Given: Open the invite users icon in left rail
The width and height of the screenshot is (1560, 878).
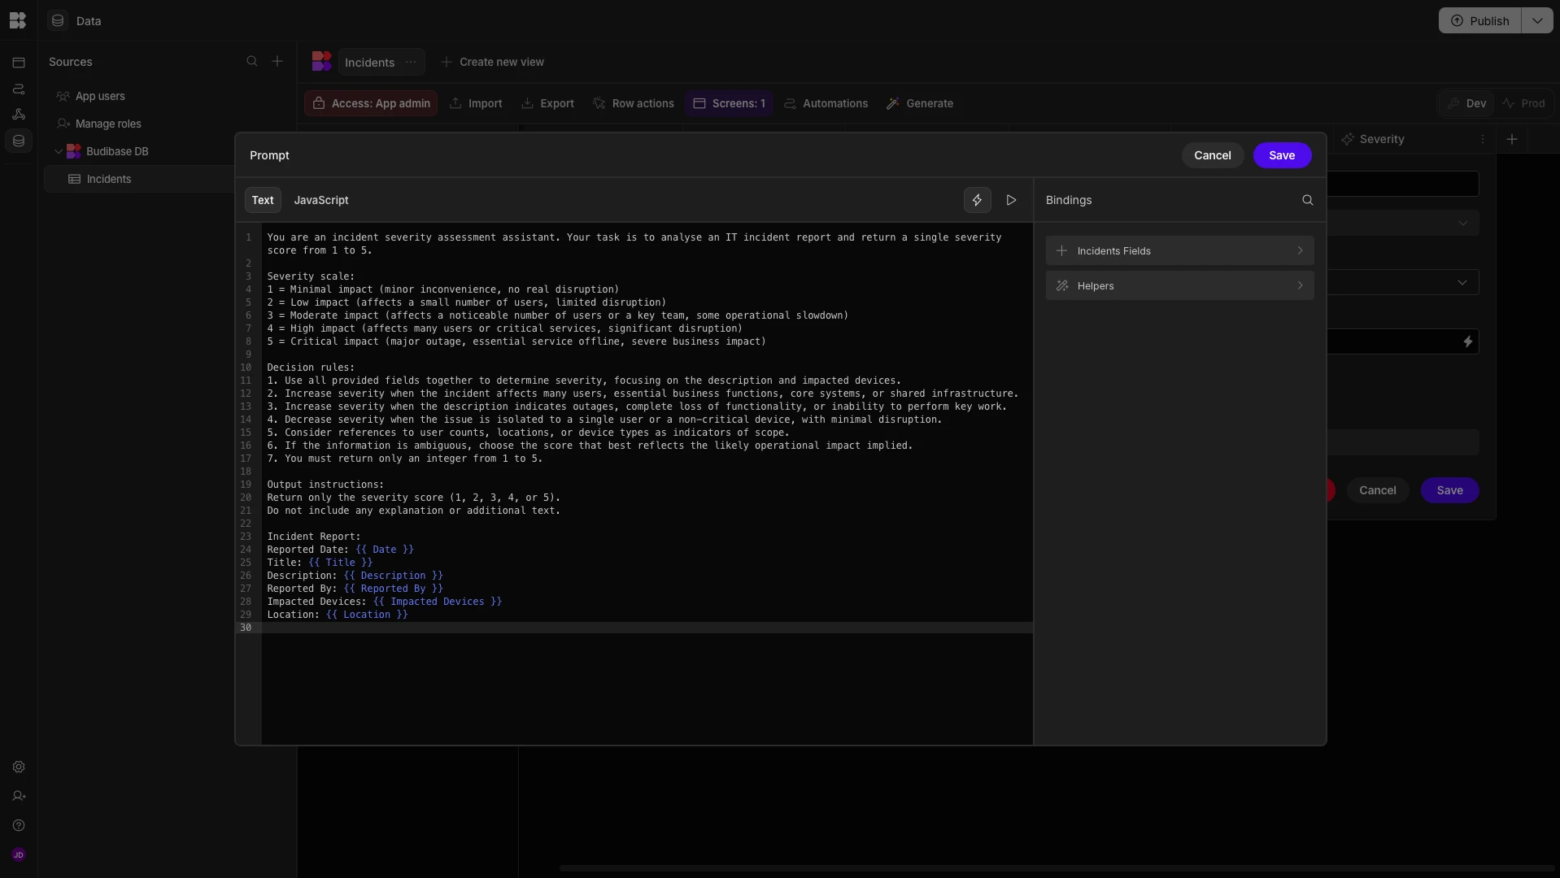Looking at the screenshot, I should click(x=19, y=796).
